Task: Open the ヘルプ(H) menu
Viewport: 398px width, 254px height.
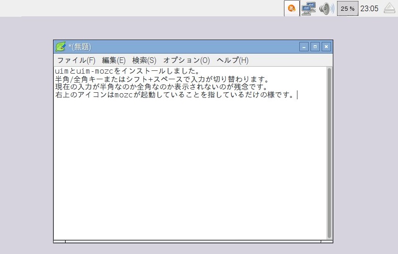Action: [232, 60]
